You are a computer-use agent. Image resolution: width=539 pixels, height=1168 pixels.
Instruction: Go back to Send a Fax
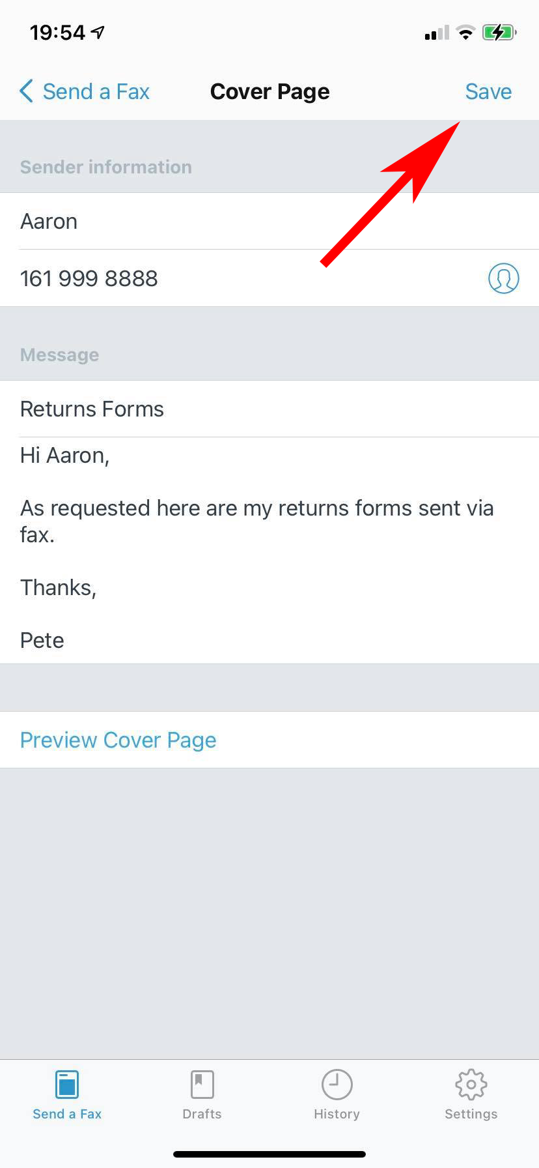coord(96,91)
